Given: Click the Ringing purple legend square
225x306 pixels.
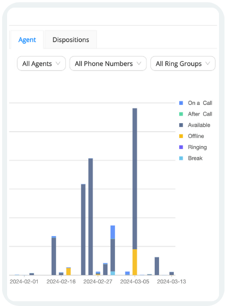Looking at the screenshot, I should pos(181,147).
